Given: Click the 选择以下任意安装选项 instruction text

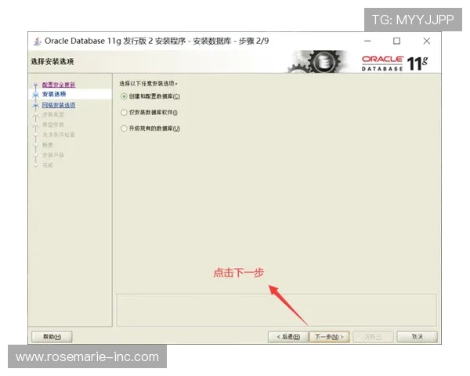Looking at the screenshot, I should click(x=148, y=84).
